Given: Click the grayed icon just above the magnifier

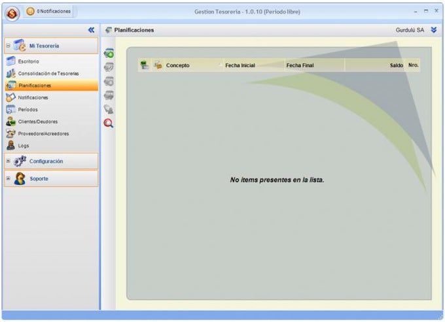Looking at the screenshot, I should [109, 109].
